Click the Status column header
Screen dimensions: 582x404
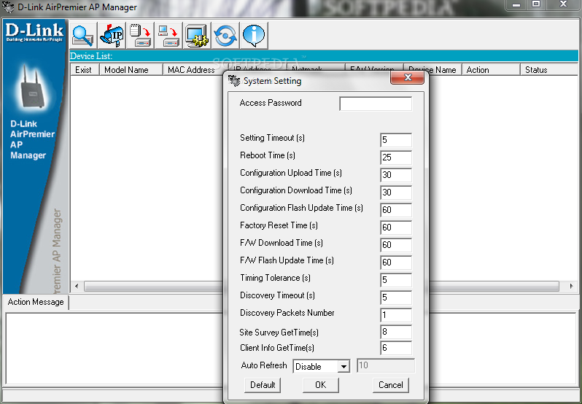click(549, 70)
